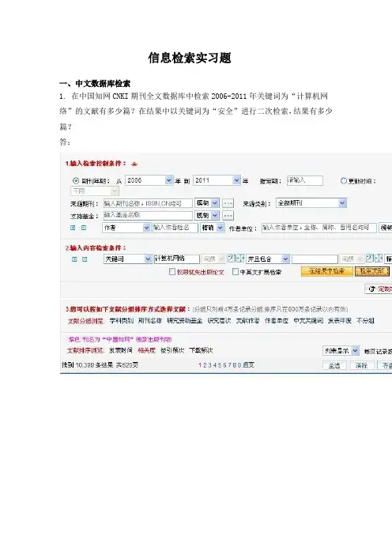Group results by 期刊名称
The width and height of the screenshot is (392, 555).
click(x=150, y=321)
